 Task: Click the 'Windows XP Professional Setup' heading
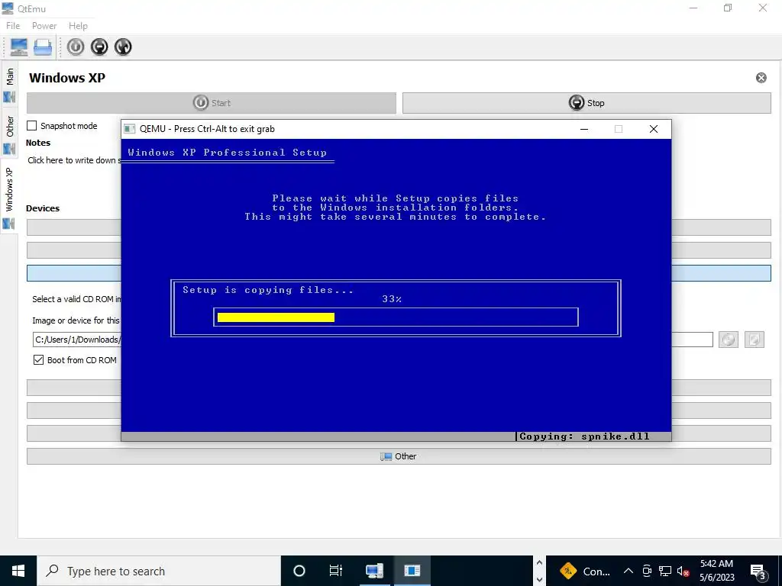227,153
